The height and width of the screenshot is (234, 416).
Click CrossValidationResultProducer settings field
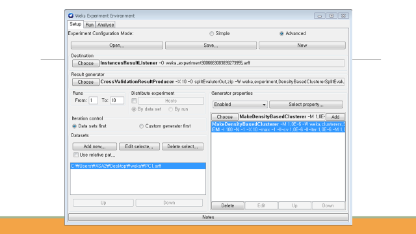222,82
